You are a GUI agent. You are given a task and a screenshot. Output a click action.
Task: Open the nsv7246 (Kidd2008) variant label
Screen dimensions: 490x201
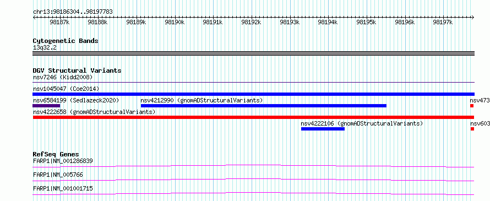(63, 77)
